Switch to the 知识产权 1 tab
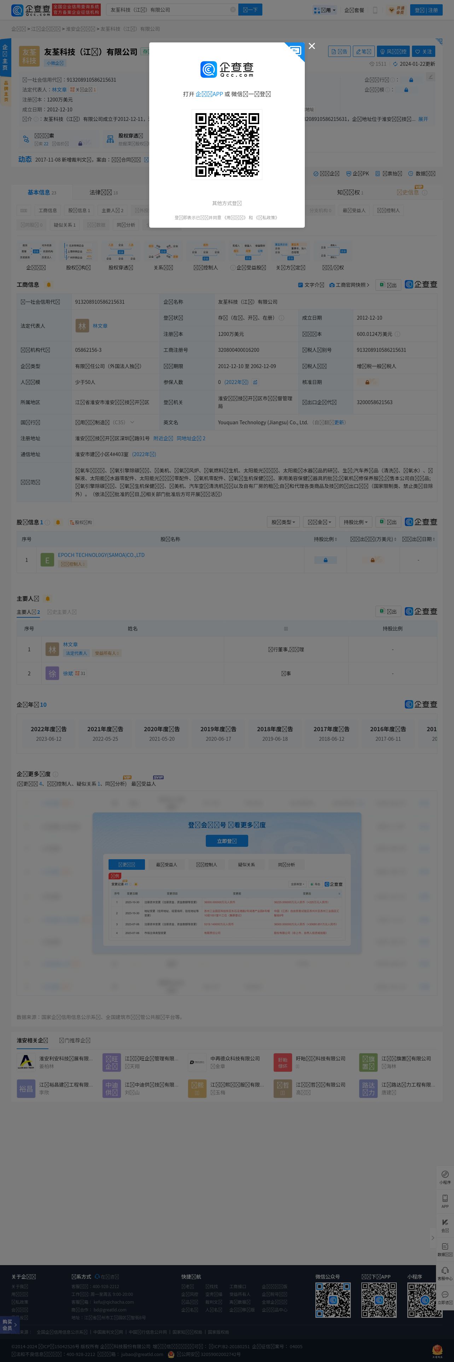 [350, 192]
